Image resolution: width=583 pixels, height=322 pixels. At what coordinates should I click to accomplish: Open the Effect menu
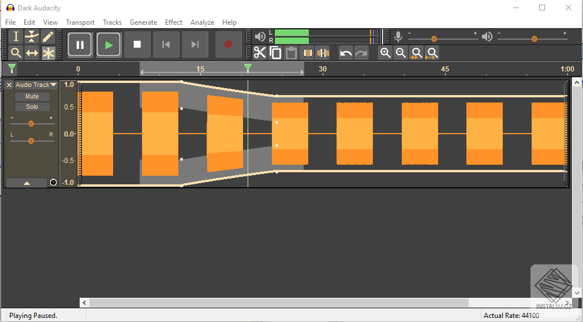[174, 22]
